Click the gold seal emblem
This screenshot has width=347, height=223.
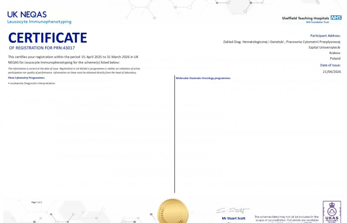click(173, 211)
